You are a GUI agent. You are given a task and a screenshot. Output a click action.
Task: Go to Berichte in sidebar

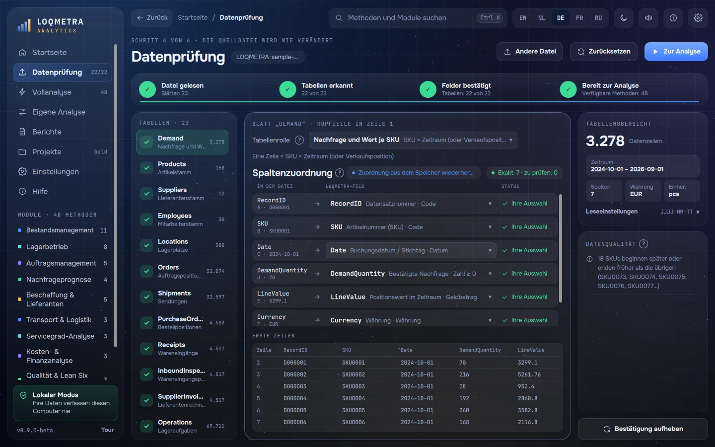pos(63,132)
